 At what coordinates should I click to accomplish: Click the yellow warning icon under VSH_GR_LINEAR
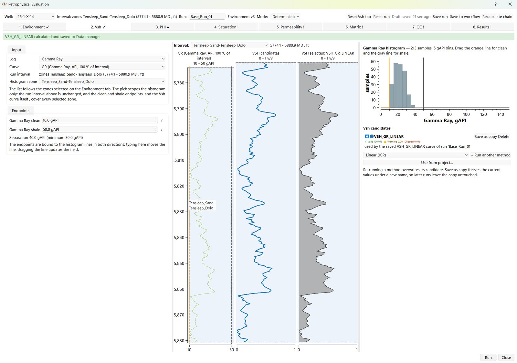[x=385, y=142]
